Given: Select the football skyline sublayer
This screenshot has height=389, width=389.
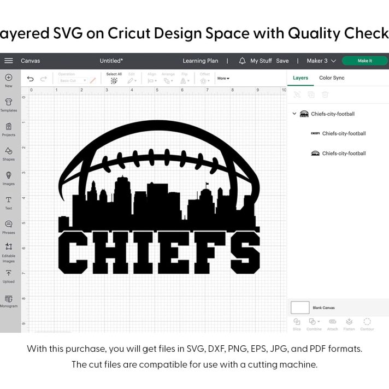Looking at the screenshot, I should [338, 154].
